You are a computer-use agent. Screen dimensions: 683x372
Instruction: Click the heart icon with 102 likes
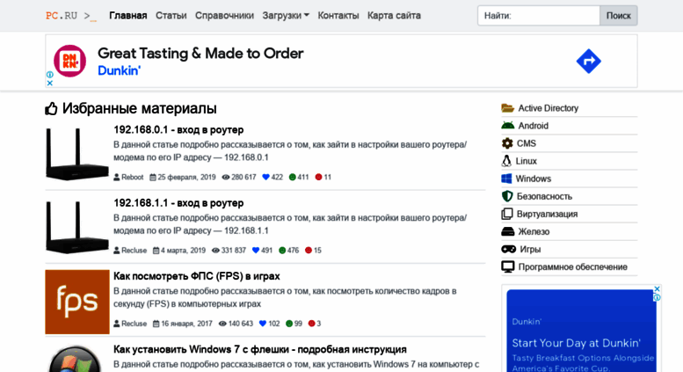pyautogui.click(x=263, y=324)
